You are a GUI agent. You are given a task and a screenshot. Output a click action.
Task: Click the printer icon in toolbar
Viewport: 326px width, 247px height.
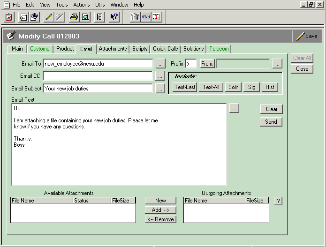tap(74, 17)
